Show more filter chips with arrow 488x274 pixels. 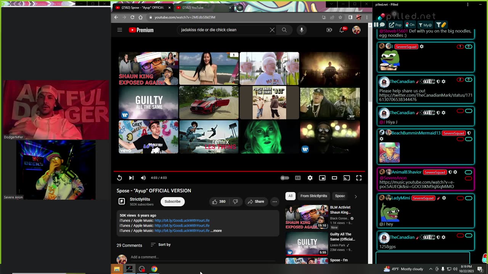[356, 196]
